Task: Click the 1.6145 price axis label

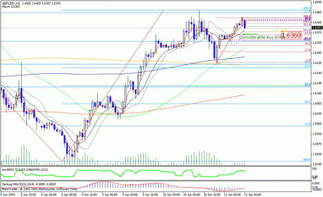Action: point(317,83)
